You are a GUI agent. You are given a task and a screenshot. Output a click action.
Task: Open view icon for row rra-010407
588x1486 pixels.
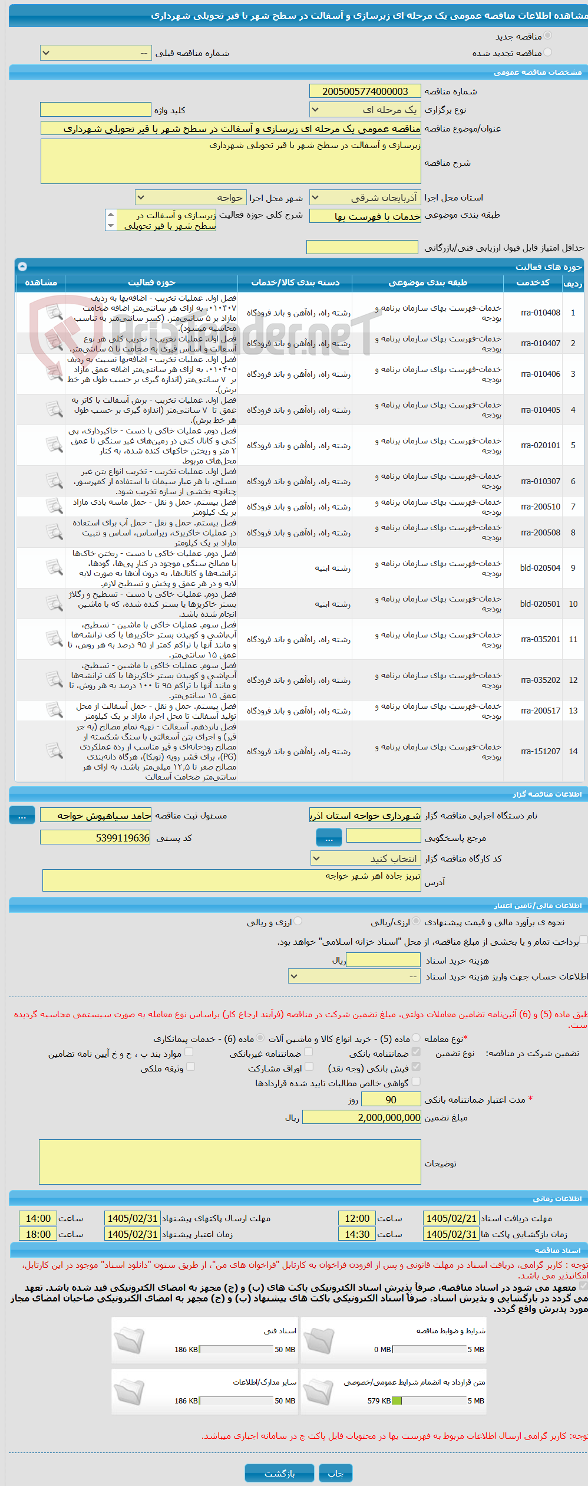click(54, 343)
